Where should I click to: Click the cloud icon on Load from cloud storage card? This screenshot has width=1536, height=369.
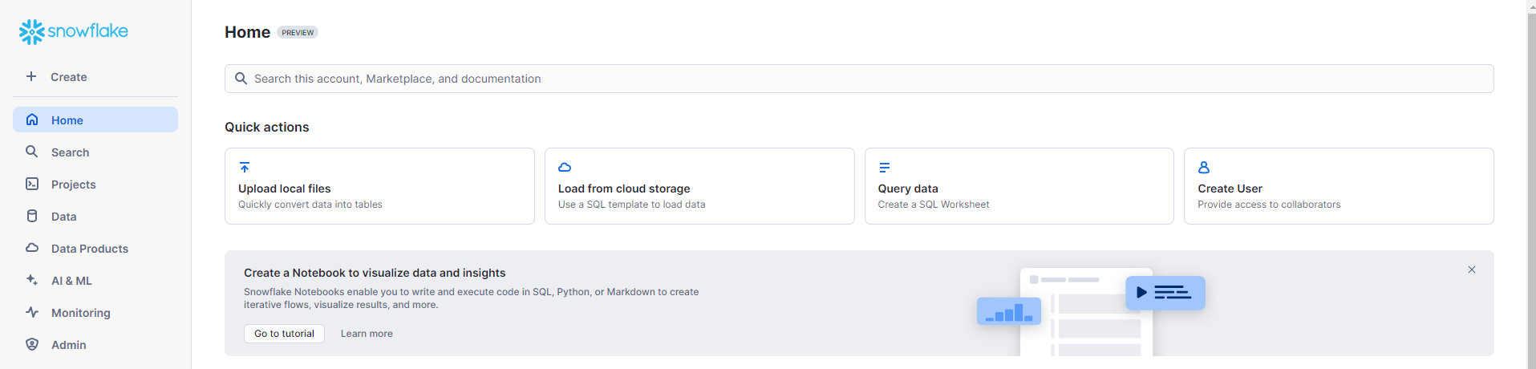point(565,168)
